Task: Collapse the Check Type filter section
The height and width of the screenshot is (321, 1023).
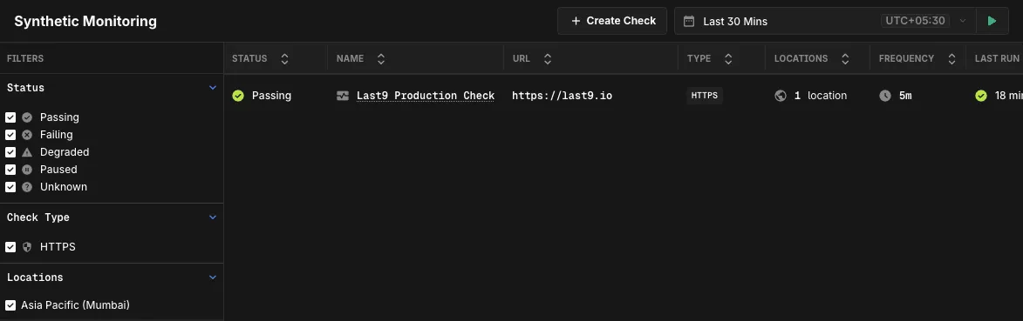Action: 212,217
